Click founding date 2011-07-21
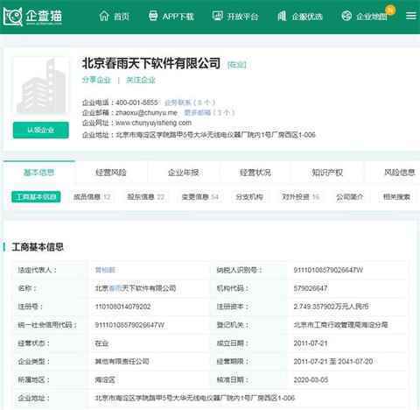This screenshot has width=420, height=410. coord(311,343)
